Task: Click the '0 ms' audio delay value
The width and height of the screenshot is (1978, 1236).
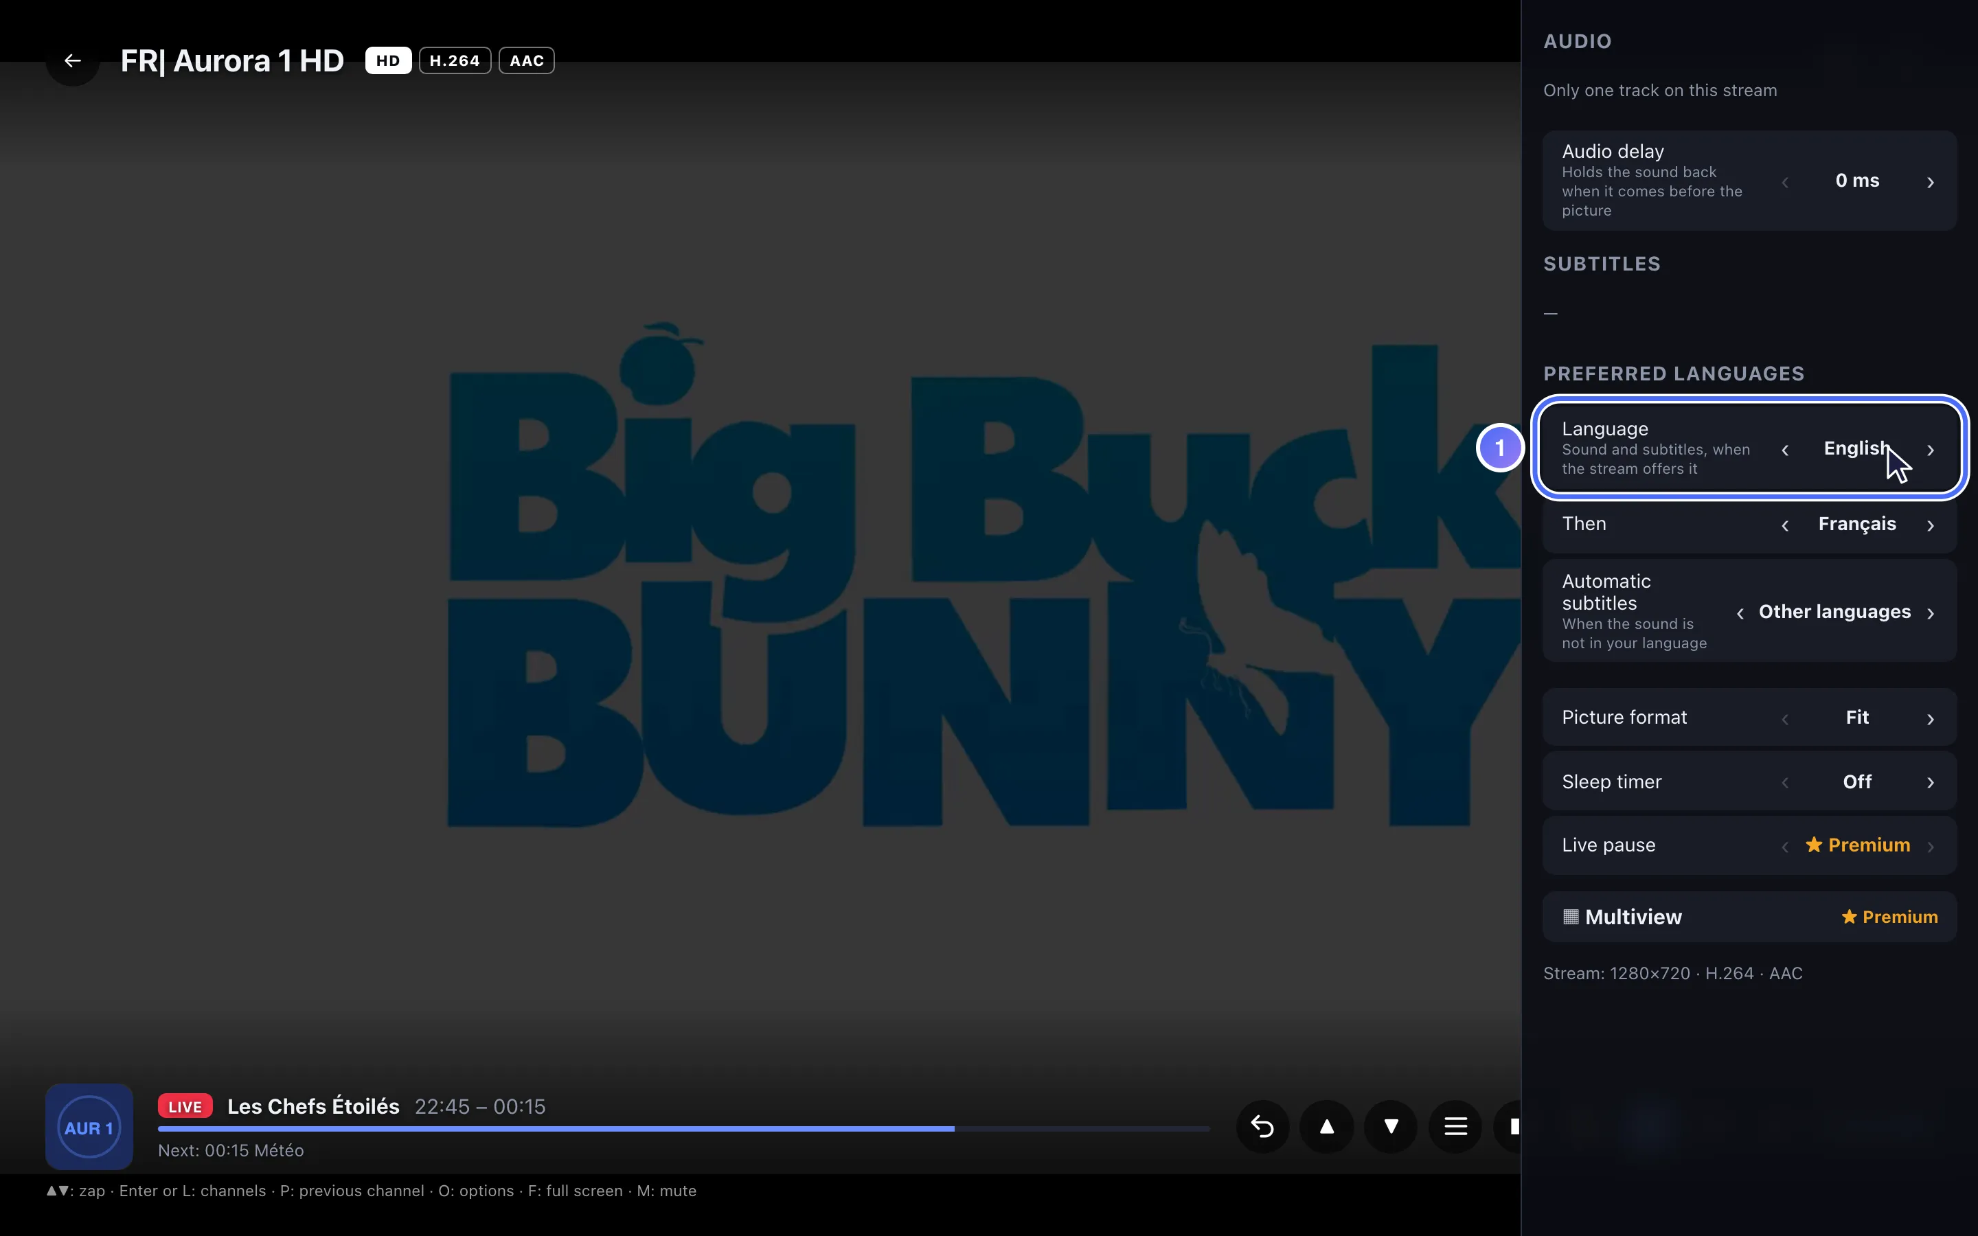Action: coord(1857,181)
